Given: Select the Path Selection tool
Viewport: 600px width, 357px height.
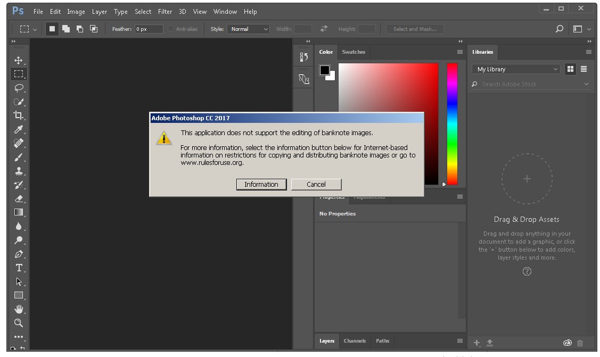Looking at the screenshot, I should click(18, 281).
